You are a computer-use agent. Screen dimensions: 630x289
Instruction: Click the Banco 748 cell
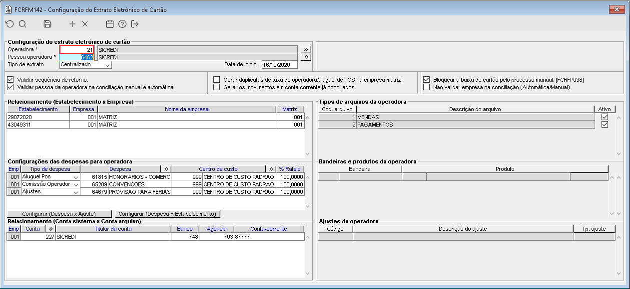coord(185,237)
